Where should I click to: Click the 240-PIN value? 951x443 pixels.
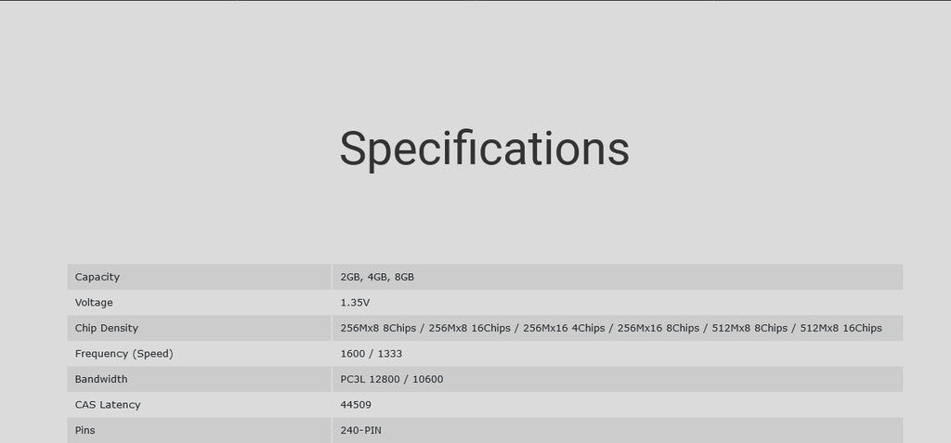[361, 430]
